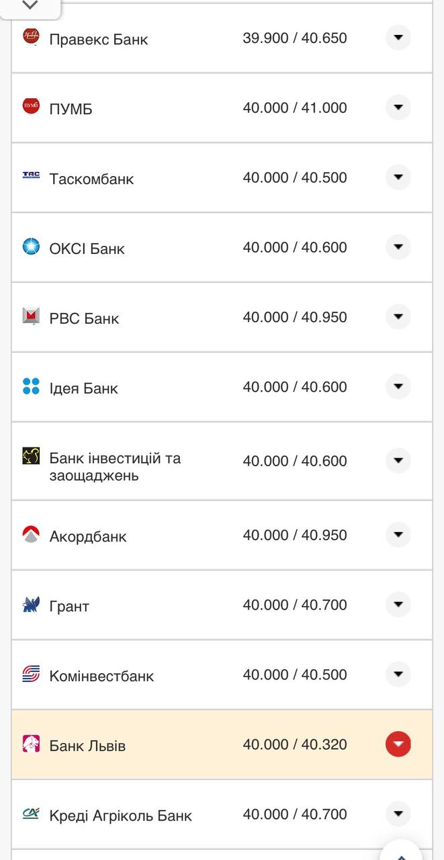
Task: Click the Ідея Банк four-dot logo
Action: tap(31, 386)
